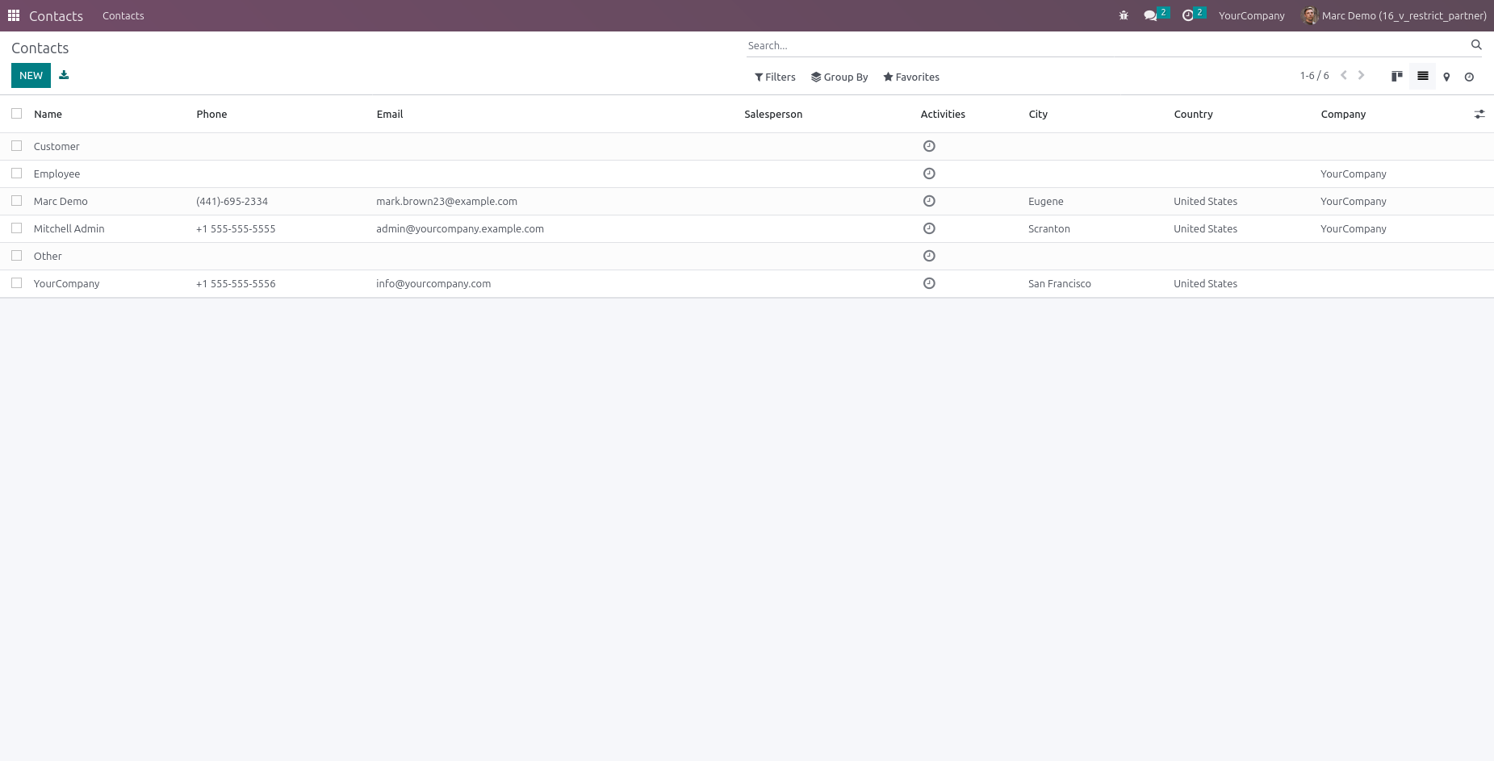Click the import records download icon
The image size is (1494, 761).
(x=64, y=75)
